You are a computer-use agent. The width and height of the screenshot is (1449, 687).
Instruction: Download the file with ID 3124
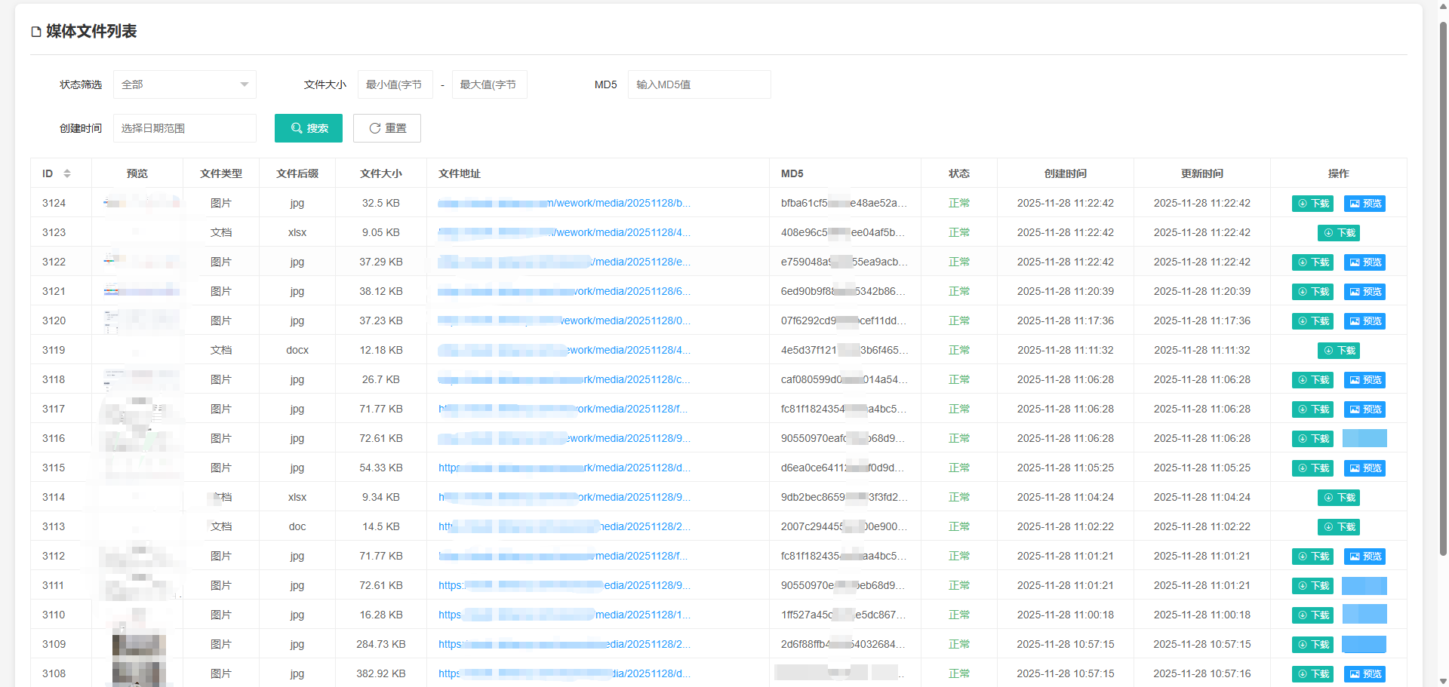(x=1312, y=204)
